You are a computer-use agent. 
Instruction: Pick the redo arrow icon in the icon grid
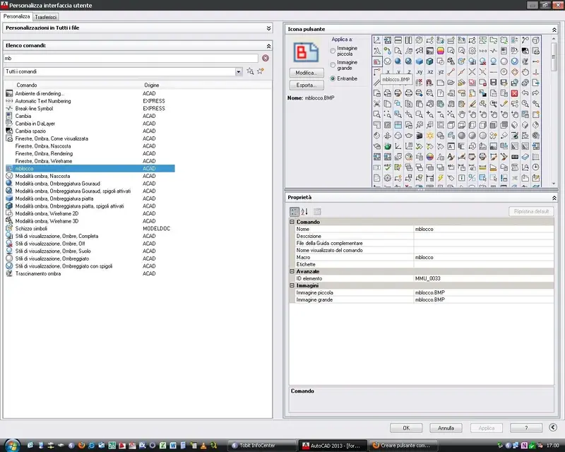pos(536,93)
